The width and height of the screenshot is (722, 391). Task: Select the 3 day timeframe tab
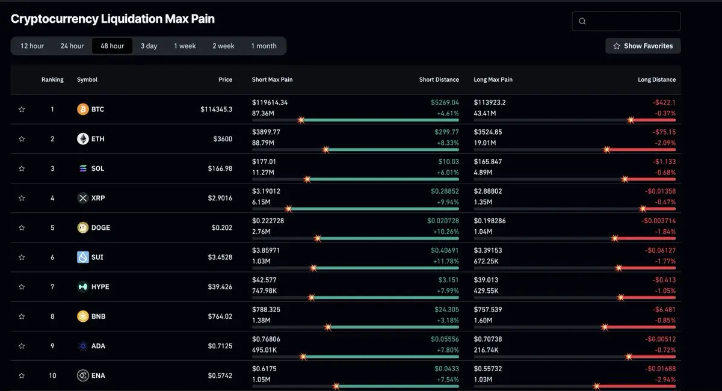pos(149,46)
